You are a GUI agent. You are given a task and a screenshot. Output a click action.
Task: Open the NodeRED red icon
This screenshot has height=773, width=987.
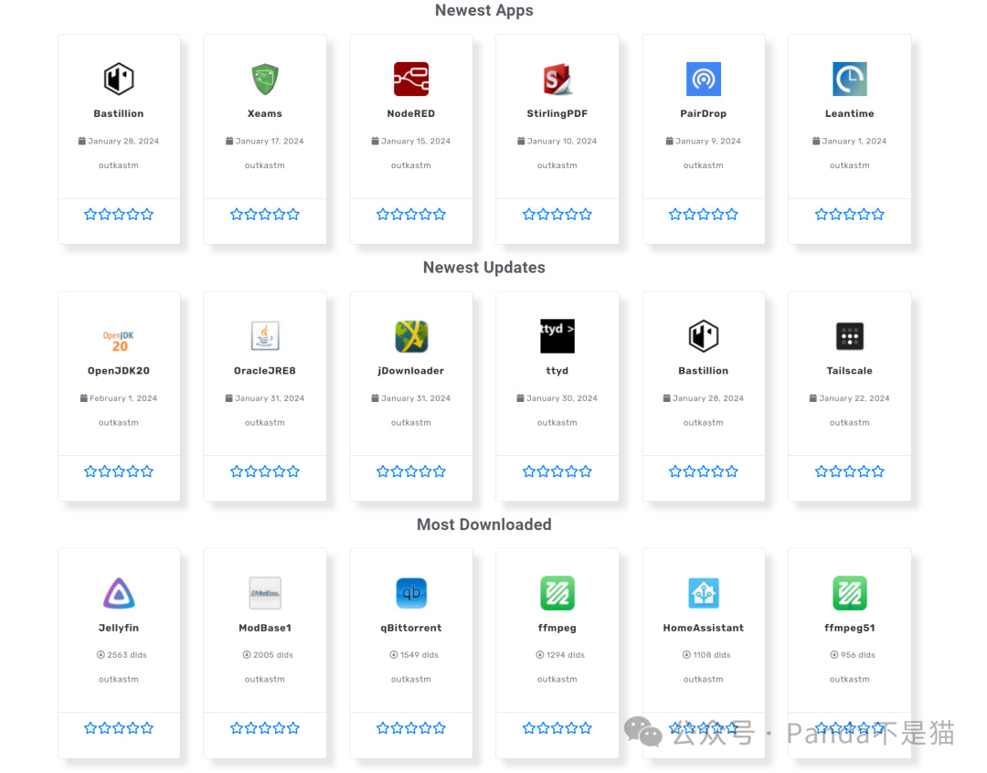[x=411, y=79]
